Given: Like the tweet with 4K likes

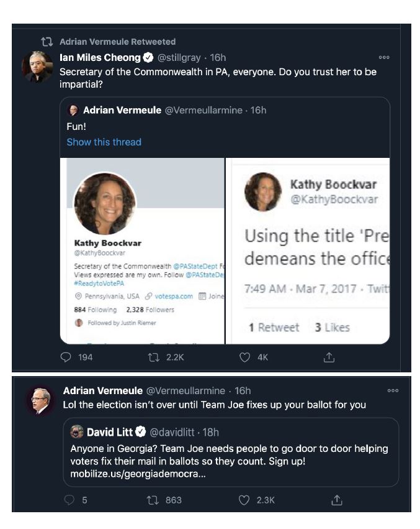Looking at the screenshot, I should (x=244, y=357).
